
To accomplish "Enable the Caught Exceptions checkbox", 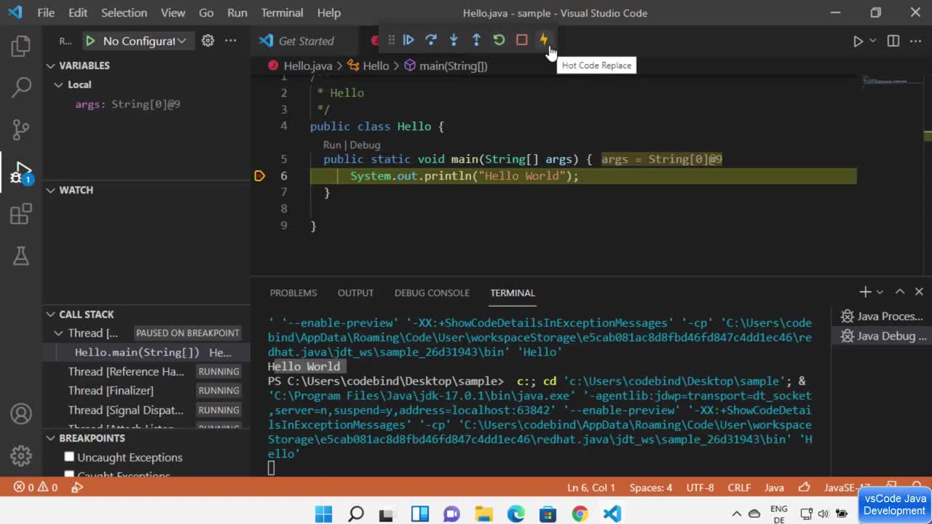I will point(69,474).
